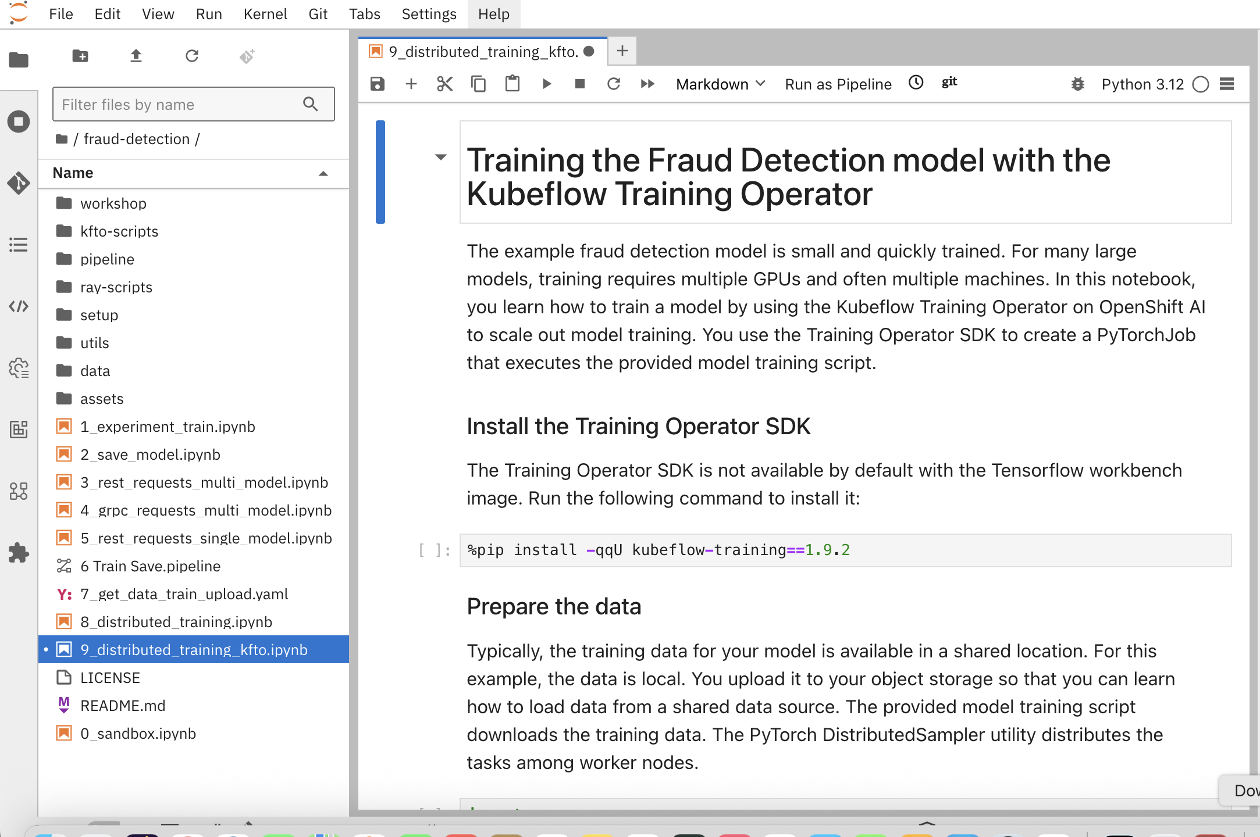Click the kernel status circle indicator
Image resolution: width=1260 pixels, height=837 pixels.
(x=1201, y=84)
